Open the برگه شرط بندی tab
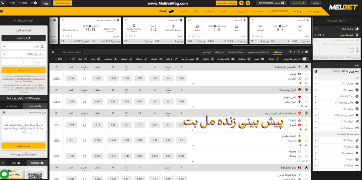 click(35, 106)
